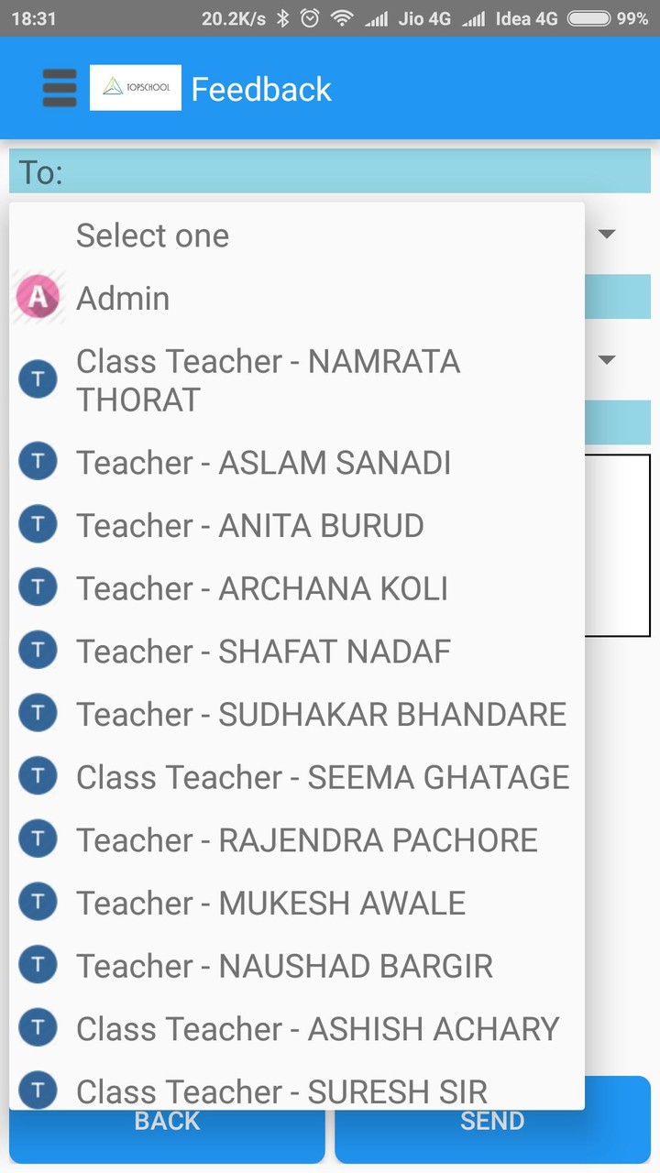Tap the avatar icon beside NAMRATA THORAT
This screenshot has height=1173, width=660.
[x=38, y=379]
